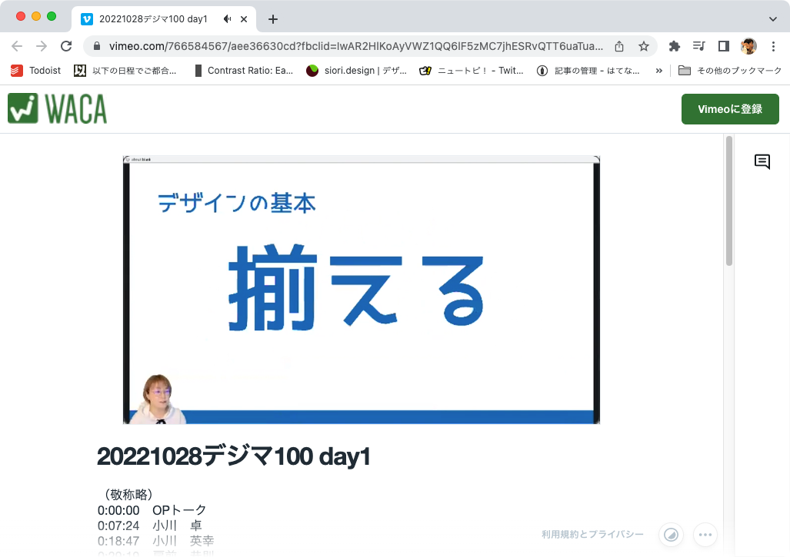Share this page via share icon
Image resolution: width=790 pixels, height=557 pixels.
[x=619, y=46]
